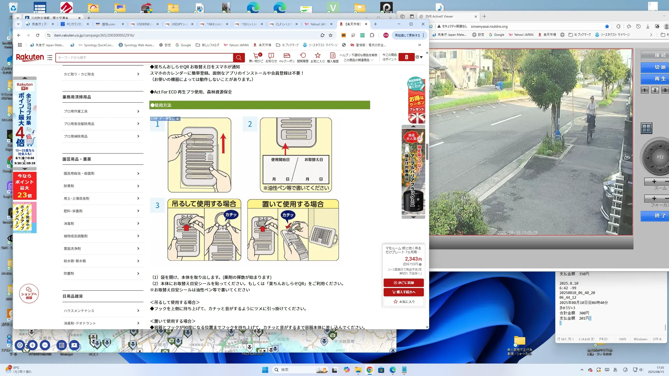Click the DVR four-pane grid layout icon
This screenshot has height=376, width=669.
click(647, 128)
